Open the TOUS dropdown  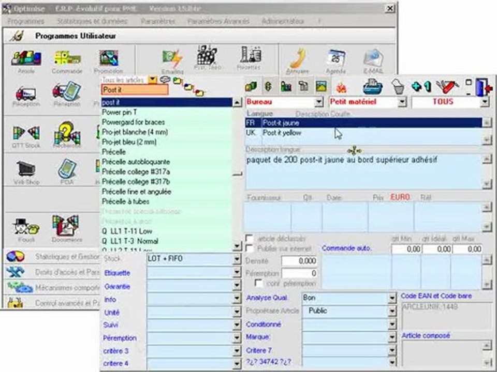click(485, 102)
